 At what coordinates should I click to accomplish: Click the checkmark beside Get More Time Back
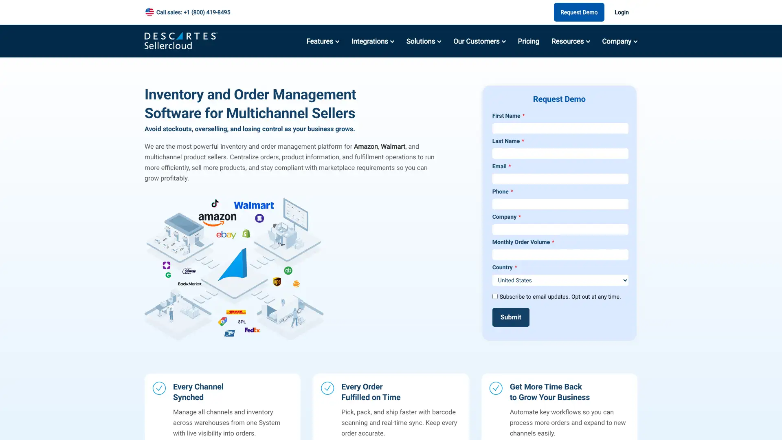click(496, 388)
